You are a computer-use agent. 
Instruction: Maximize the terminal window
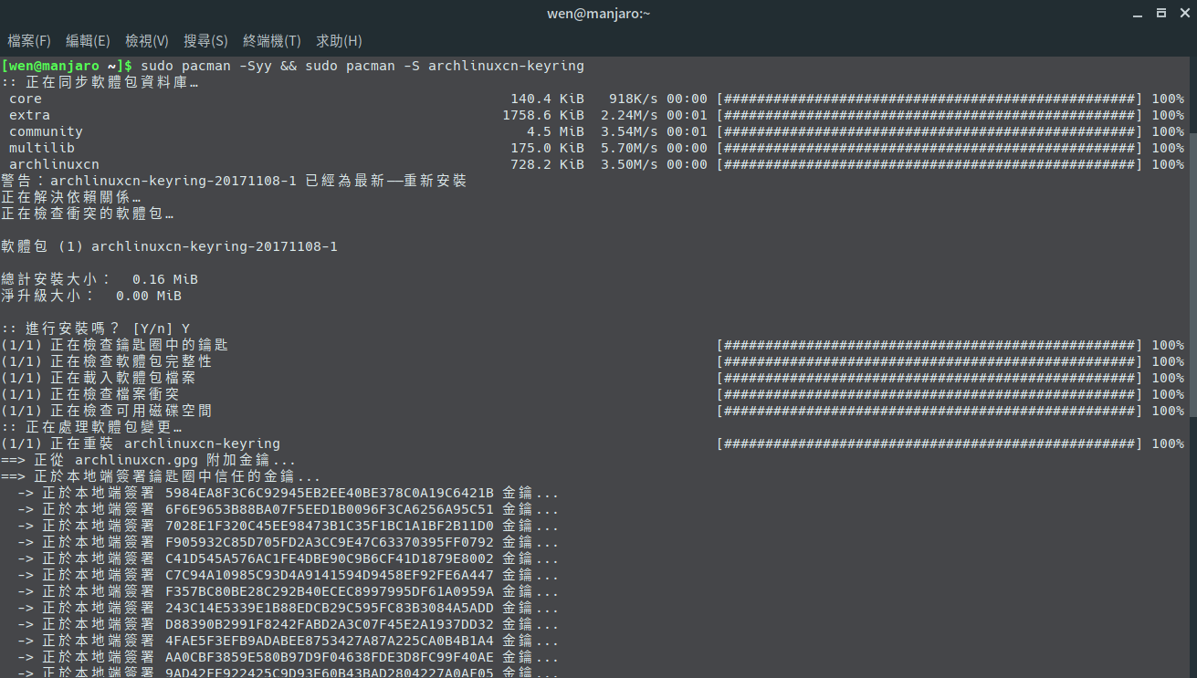point(1161,13)
